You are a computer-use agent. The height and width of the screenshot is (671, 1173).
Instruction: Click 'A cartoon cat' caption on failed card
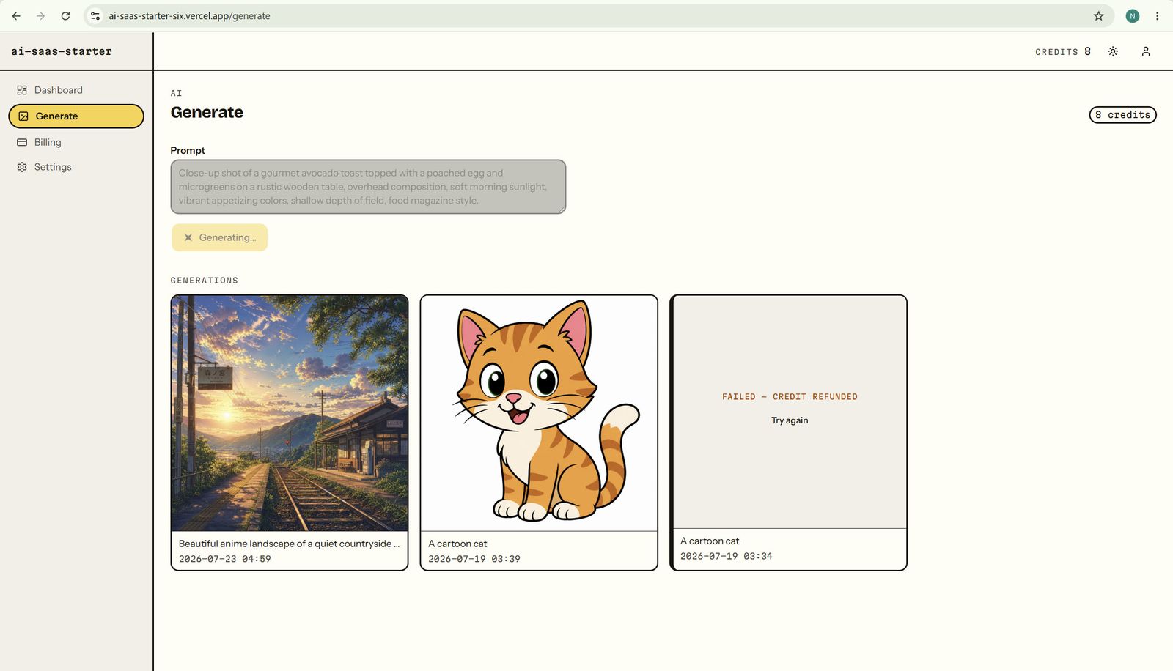pyautogui.click(x=710, y=541)
